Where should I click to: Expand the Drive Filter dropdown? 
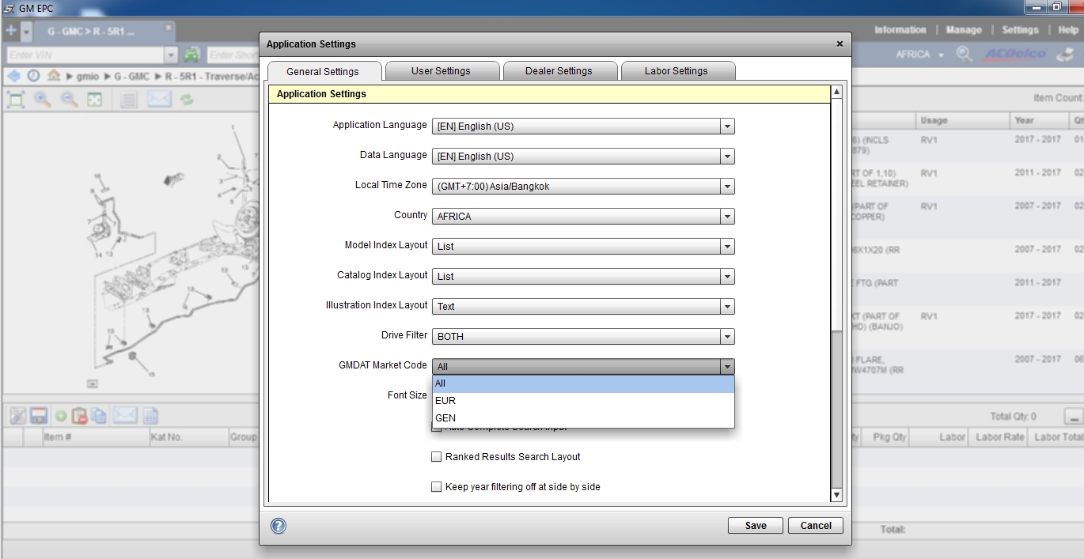(x=727, y=337)
